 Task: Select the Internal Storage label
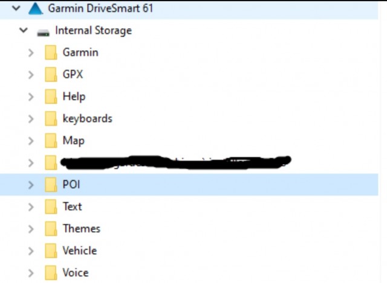tap(94, 31)
